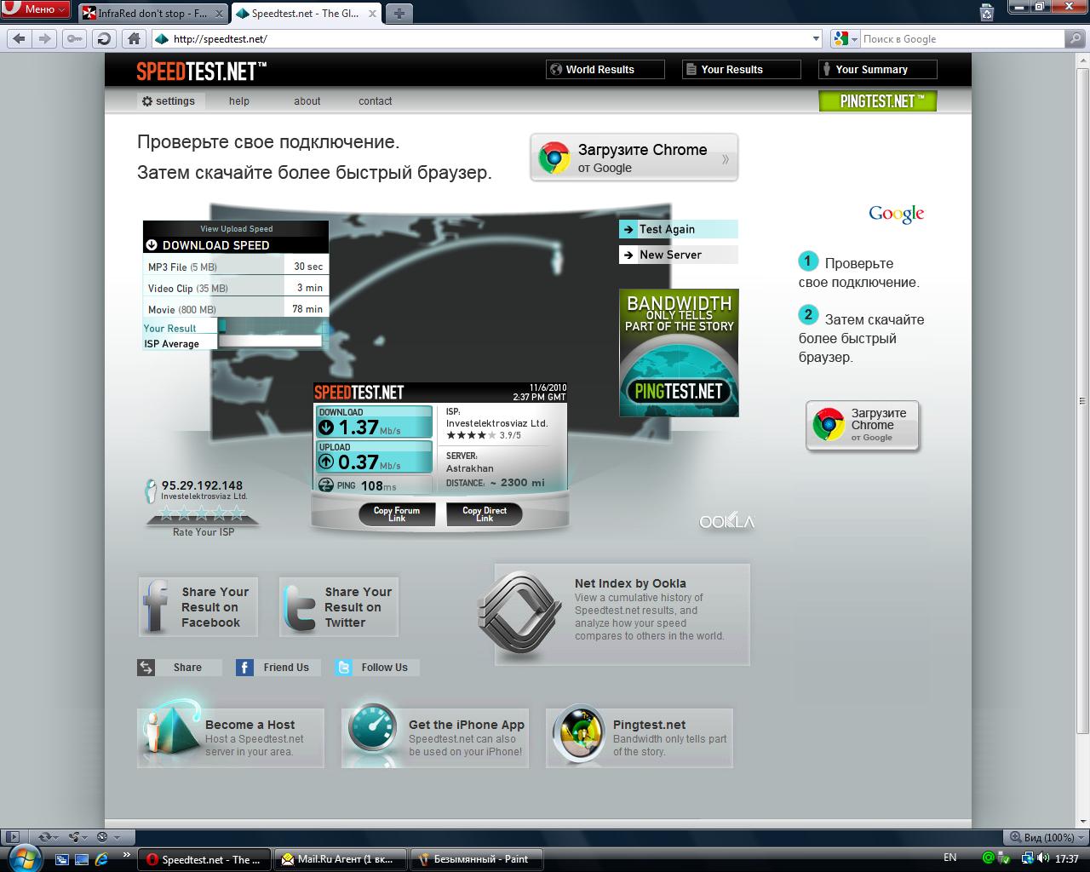Viewport: 1090px width, 872px height.
Task: Open the closed tabs trash icon
Action: 986,12
